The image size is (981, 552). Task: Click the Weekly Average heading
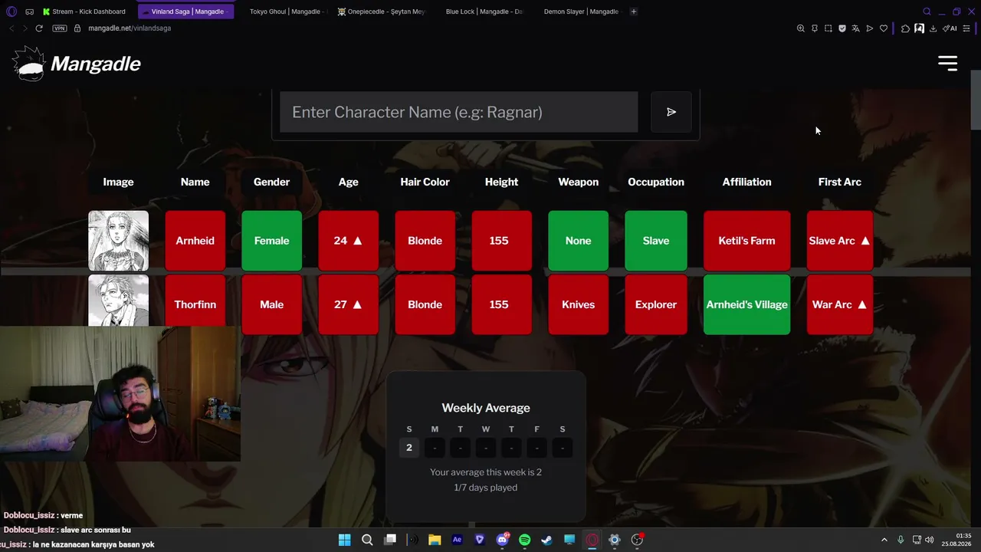pyautogui.click(x=486, y=408)
